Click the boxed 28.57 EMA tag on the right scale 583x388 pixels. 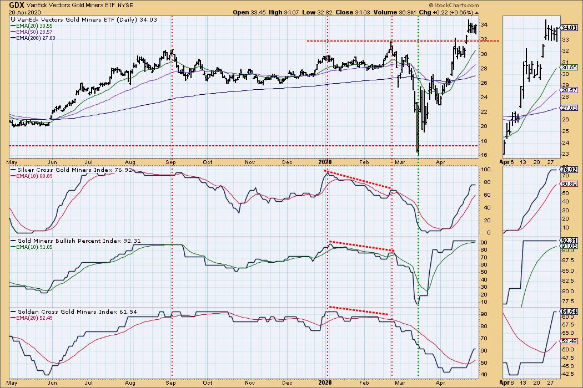coord(569,90)
